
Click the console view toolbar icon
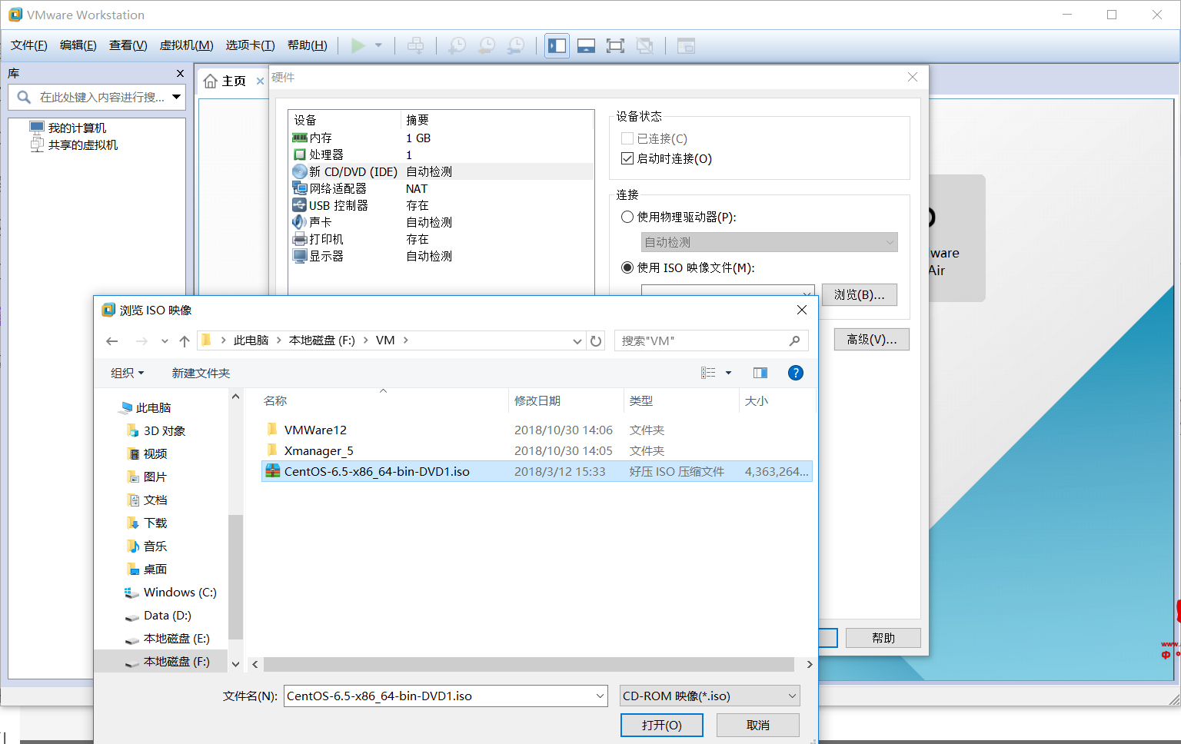click(686, 45)
